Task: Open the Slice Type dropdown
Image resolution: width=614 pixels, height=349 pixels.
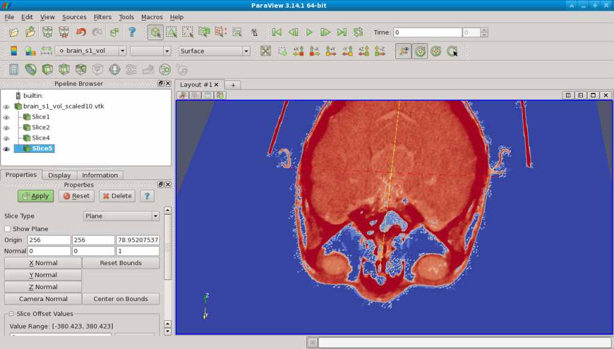Action: pyautogui.click(x=121, y=216)
